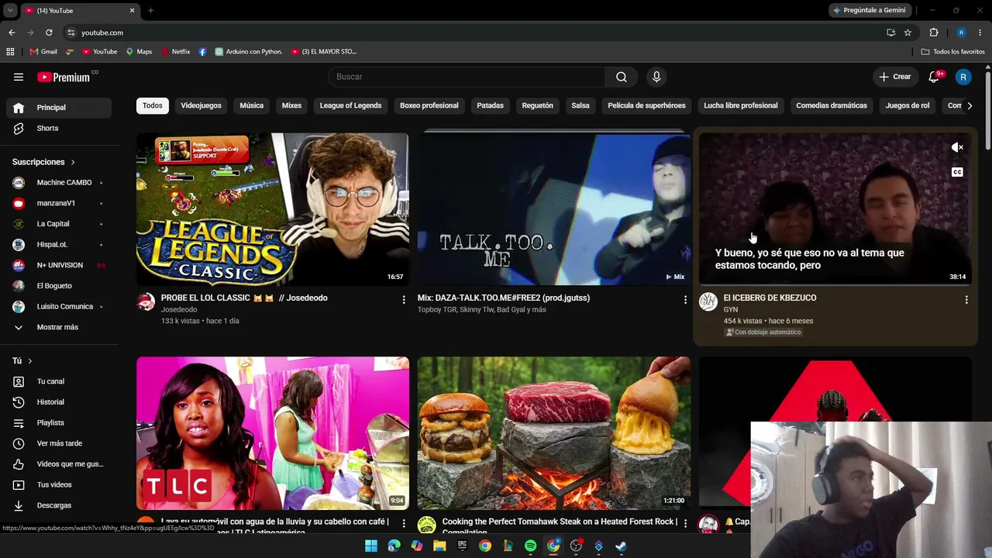Viewport: 992px width, 558px height.
Task: Play the TLC pink kitchen video thumbnail
Action: click(x=273, y=433)
